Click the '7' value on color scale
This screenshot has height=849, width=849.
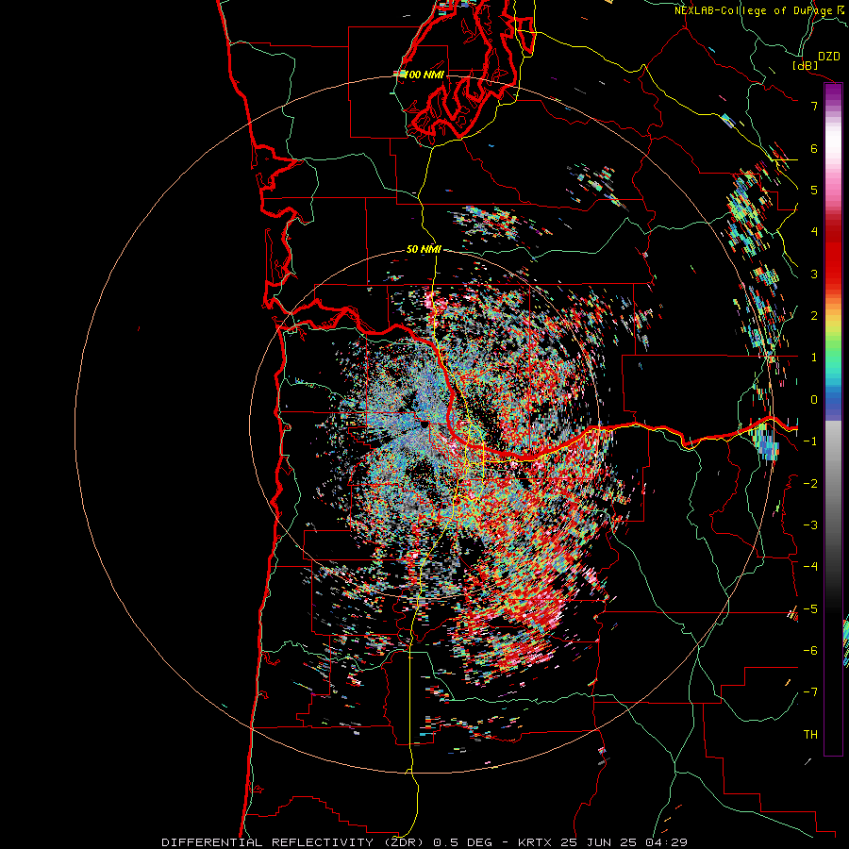(x=814, y=106)
